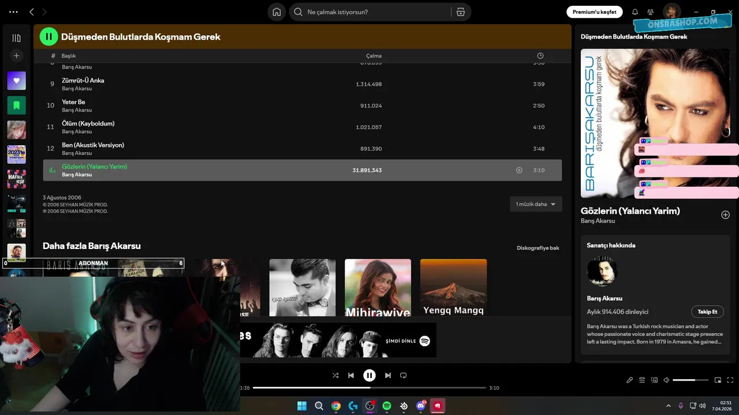Screen dimensions: 739x415
Task: Add Gözlerin (Yalancı Yarim) row to Liked Songs
Action: pyautogui.click(x=519, y=170)
